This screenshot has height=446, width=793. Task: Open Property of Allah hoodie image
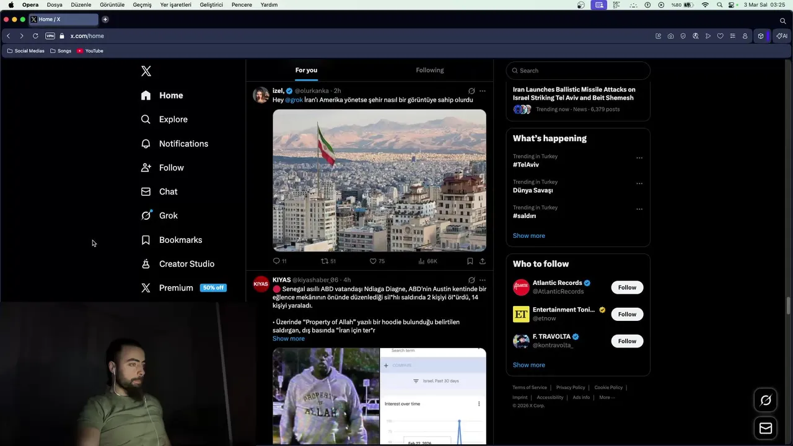coord(326,396)
